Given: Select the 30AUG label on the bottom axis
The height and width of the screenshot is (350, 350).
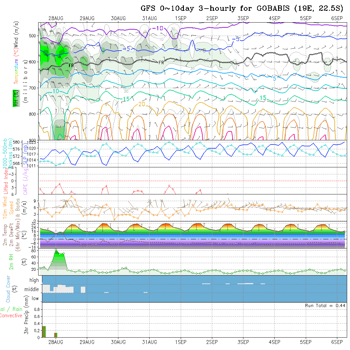Looking at the screenshot, I should (118, 342).
